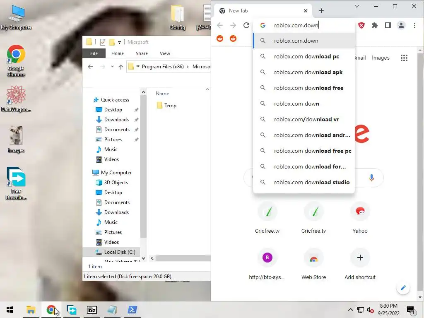Select suggestion "roblox.com download free pc"
Viewport: 424px width, 318px height.
[x=304, y=151]
